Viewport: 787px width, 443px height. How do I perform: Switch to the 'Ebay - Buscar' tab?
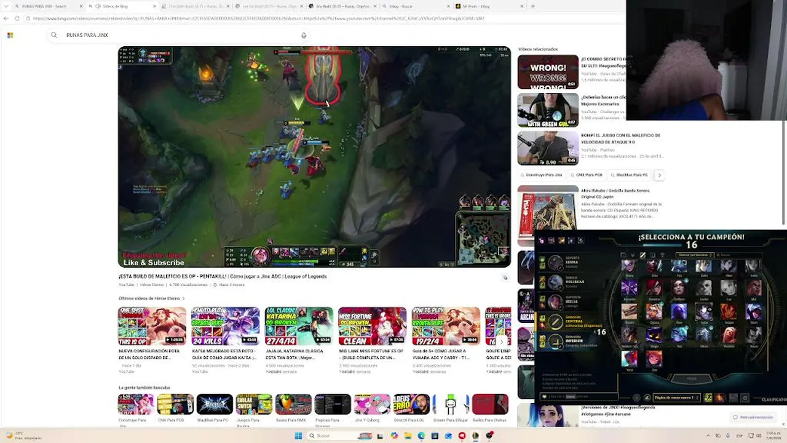(417, 6)
